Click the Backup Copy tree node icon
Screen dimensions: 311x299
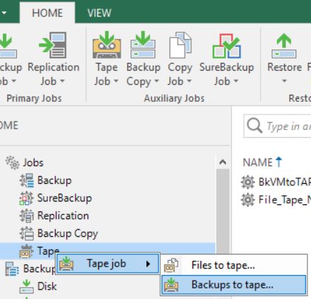pos(27,233)
